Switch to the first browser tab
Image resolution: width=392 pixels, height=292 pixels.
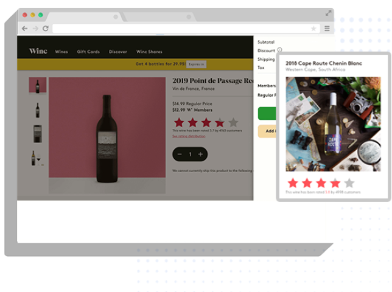pos(84,17)
